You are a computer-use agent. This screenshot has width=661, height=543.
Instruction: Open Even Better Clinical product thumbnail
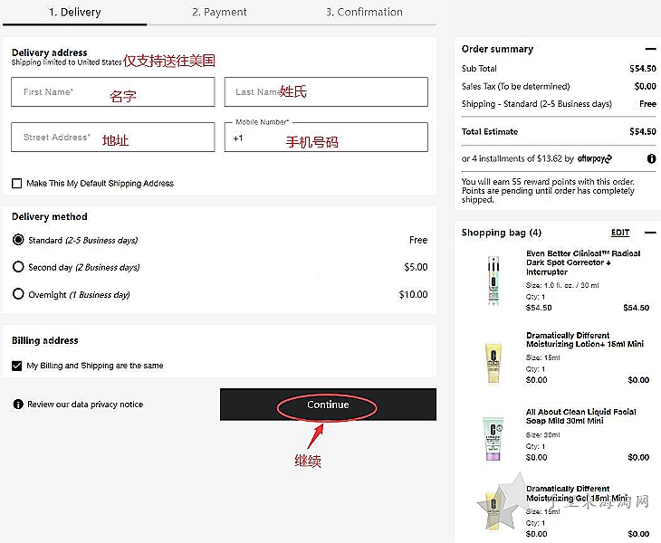point(493,281)
